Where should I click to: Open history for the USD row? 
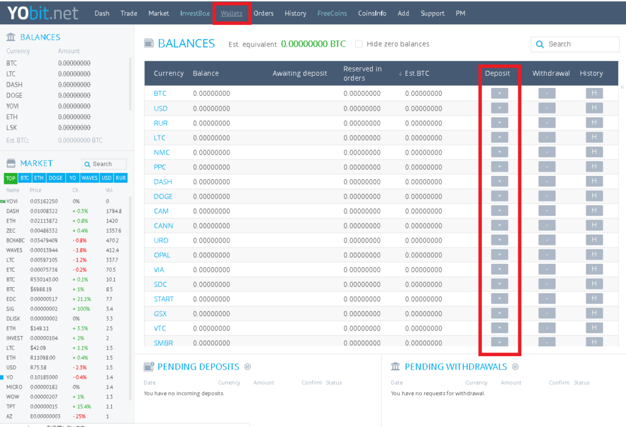(594, 108)
